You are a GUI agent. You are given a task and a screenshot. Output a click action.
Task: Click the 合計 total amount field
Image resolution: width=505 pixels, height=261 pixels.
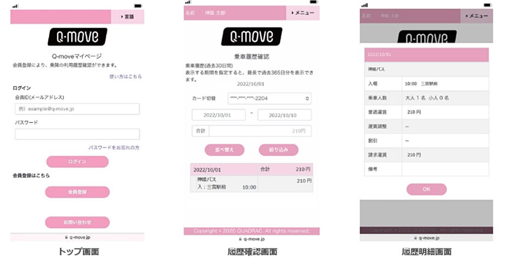pos(259,131)
